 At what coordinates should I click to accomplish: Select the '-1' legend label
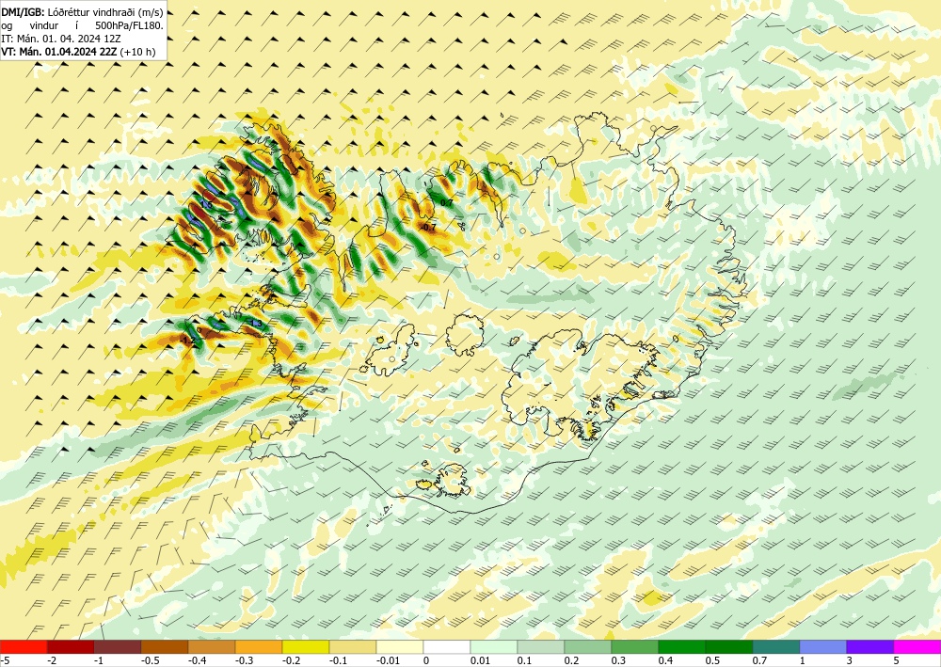pyautogui.click(x=100, y=661)
